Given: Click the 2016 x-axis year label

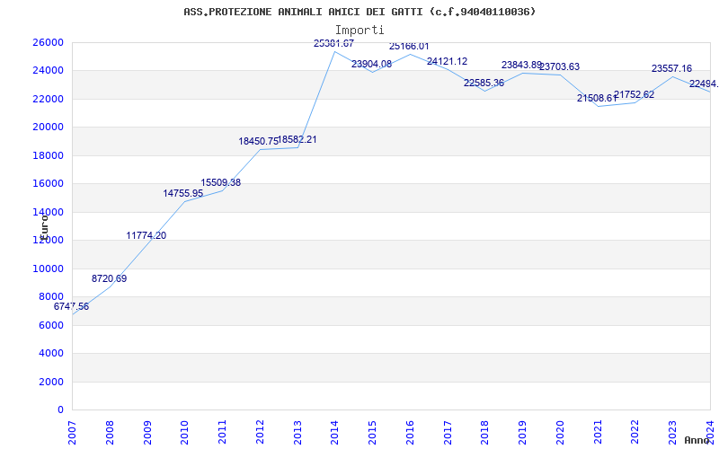Looking at the screenshot, I should 410,432.
